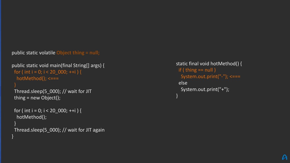Click the orange closing brace of first loop
290x163 pixels.
[x=15, y=85]
